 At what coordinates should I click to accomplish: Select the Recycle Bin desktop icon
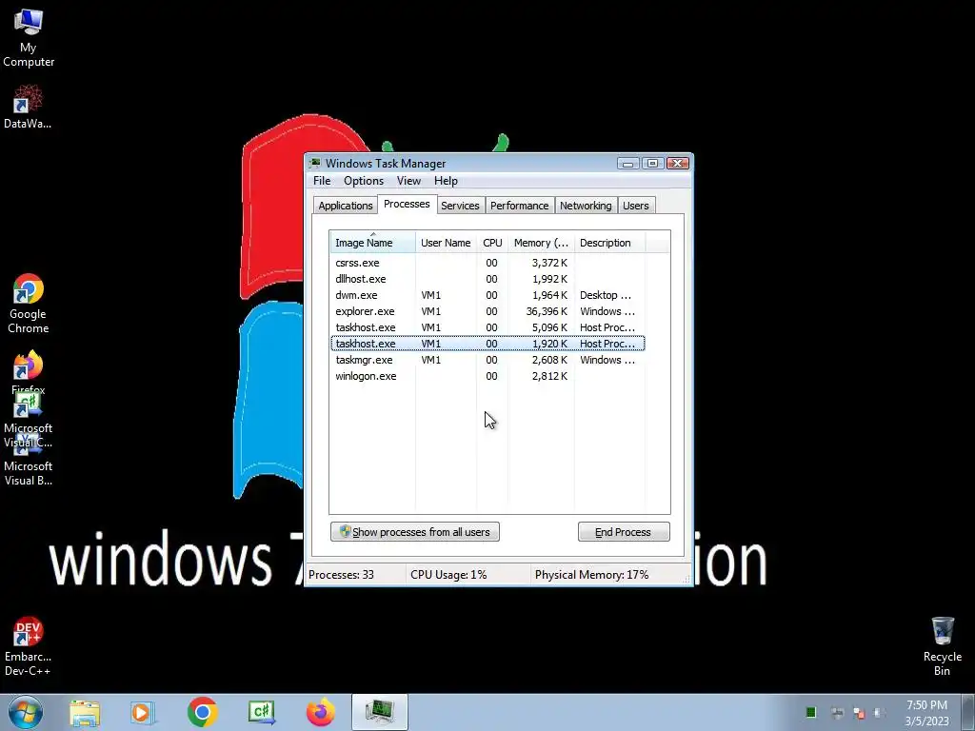coord(942,646)
